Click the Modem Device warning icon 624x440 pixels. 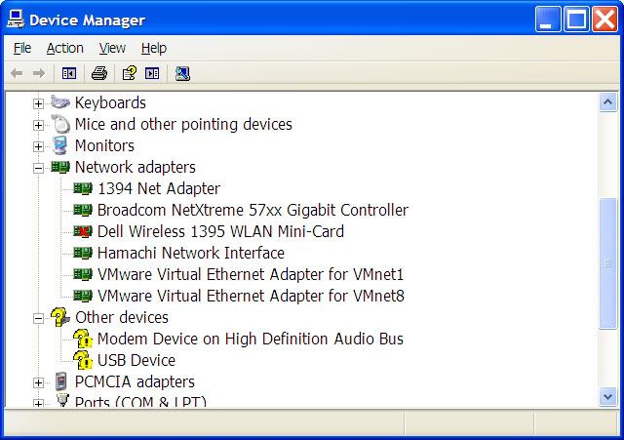pyautogui.click(x=83, y=339)
